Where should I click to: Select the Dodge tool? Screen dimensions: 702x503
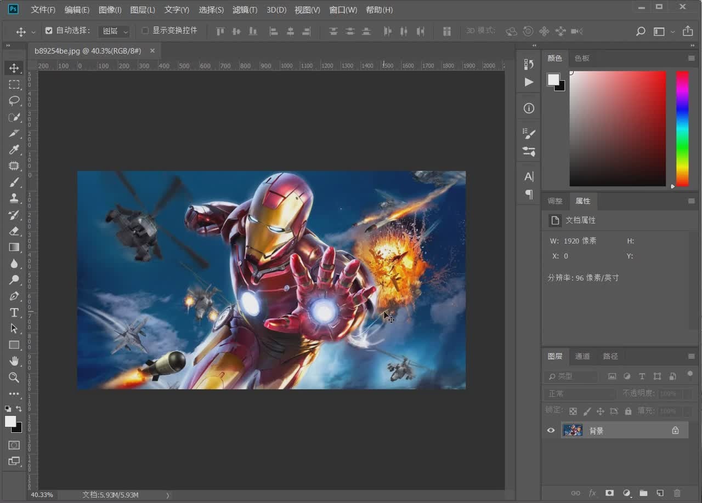[x=14, y=279]
